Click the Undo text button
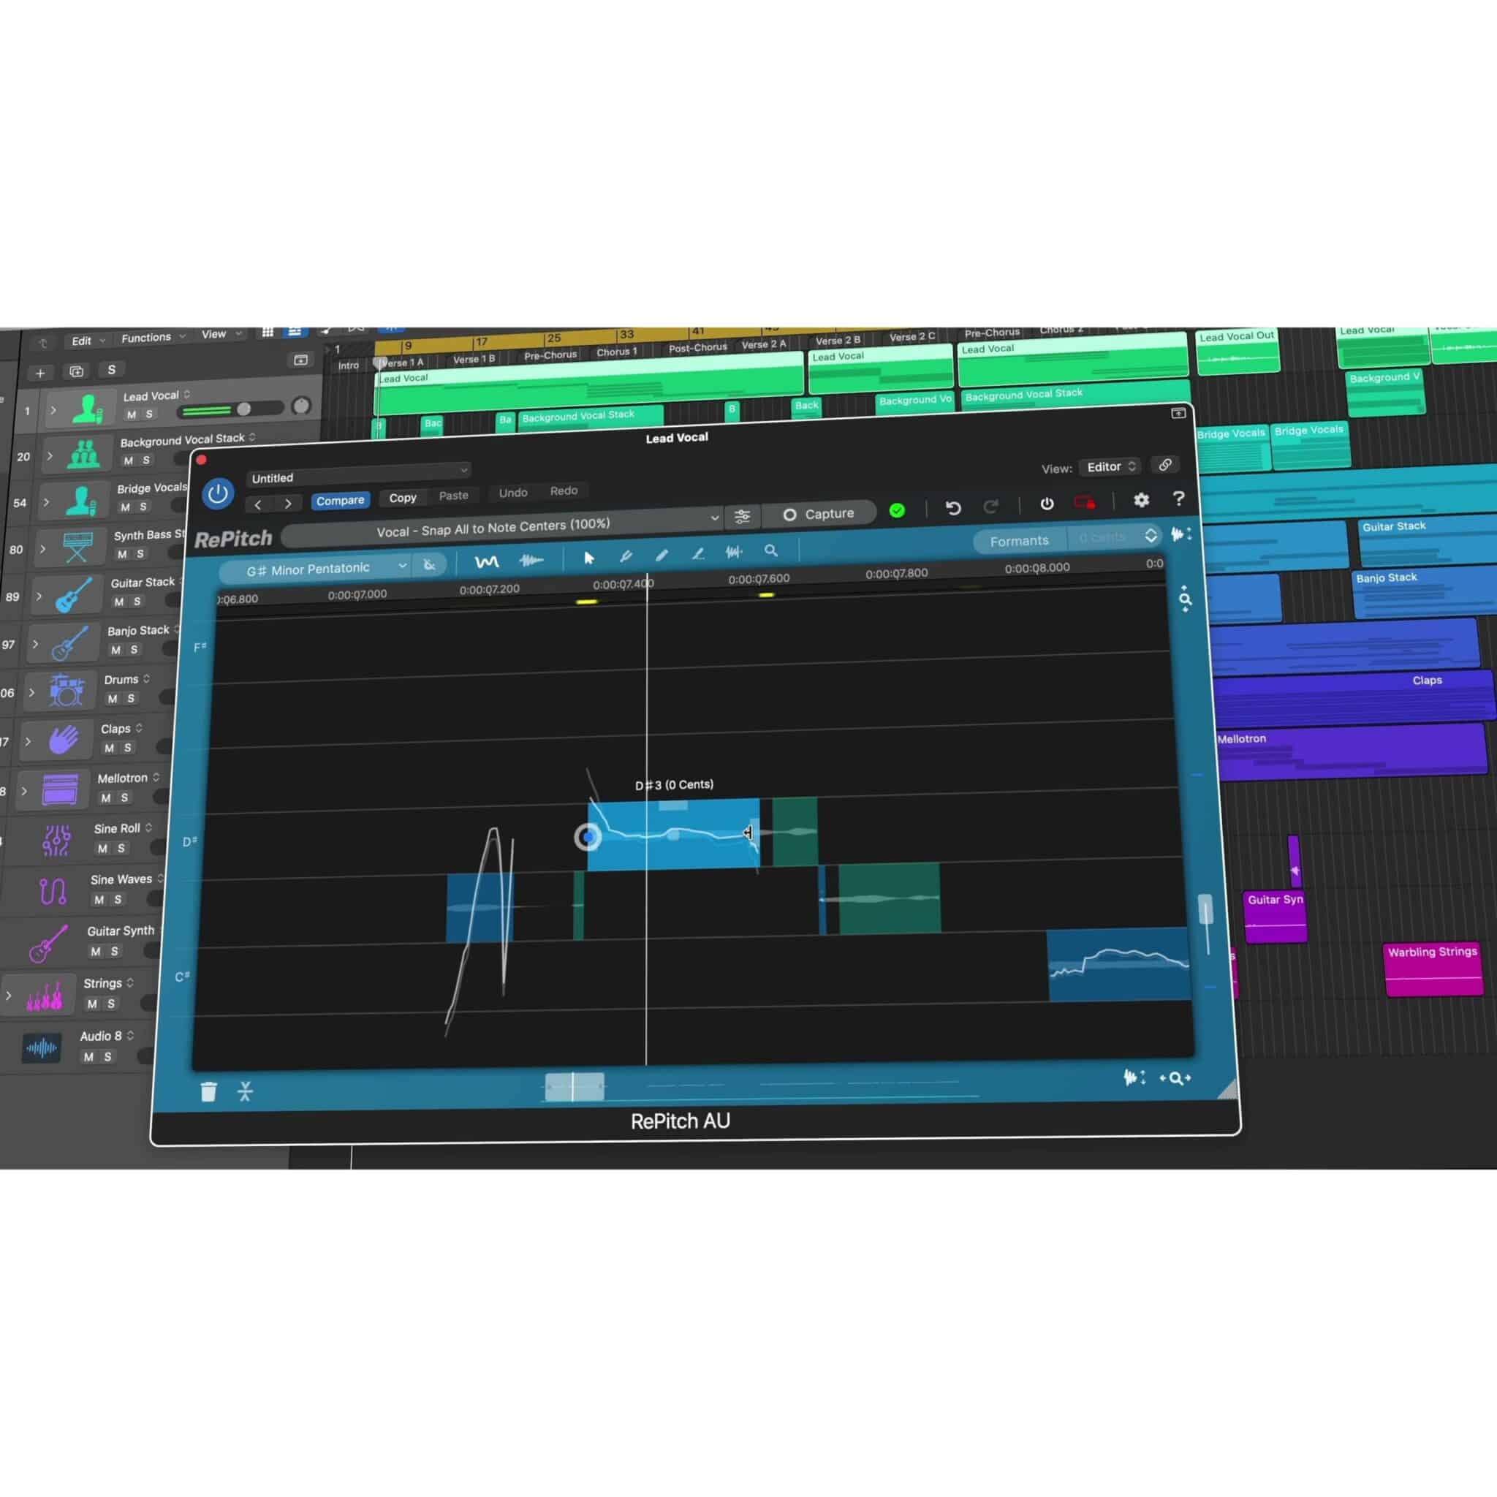1497x1497 pixels. tap(513, 493)
